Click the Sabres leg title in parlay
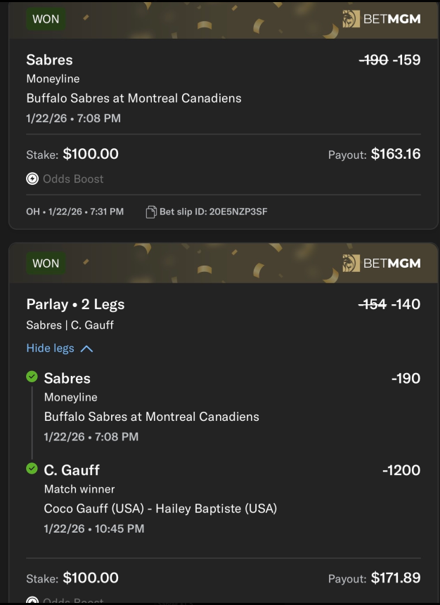440x605 pixels. click(67, 378)
